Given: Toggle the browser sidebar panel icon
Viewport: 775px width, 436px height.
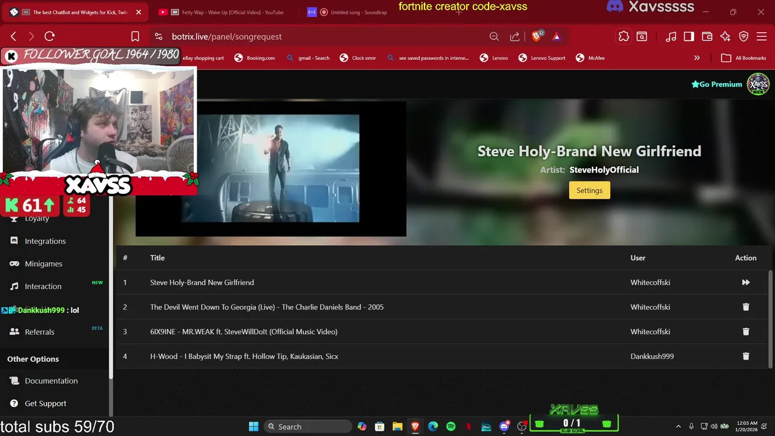Looking at the screenshot, I should (x=689, y=36).
